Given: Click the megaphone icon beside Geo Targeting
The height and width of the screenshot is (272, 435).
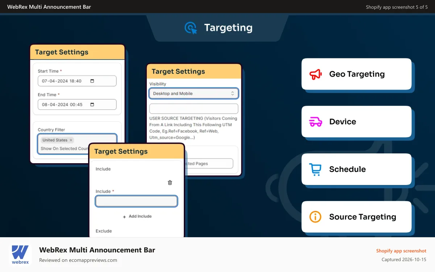Looking at the screenshot, I should 315,74.
